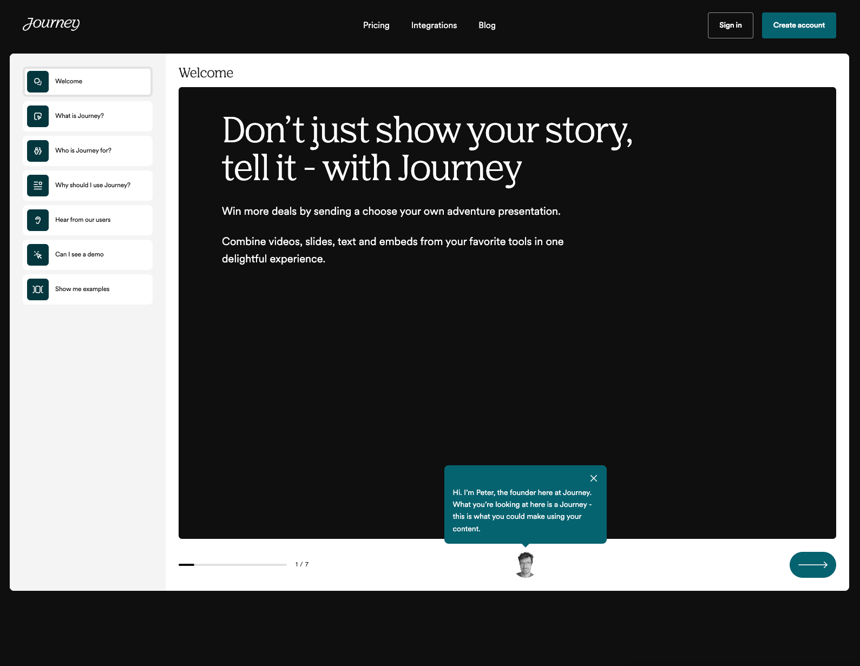Click the Who is Journey for? people icon
860x666 pixels.
coord(38,151)
